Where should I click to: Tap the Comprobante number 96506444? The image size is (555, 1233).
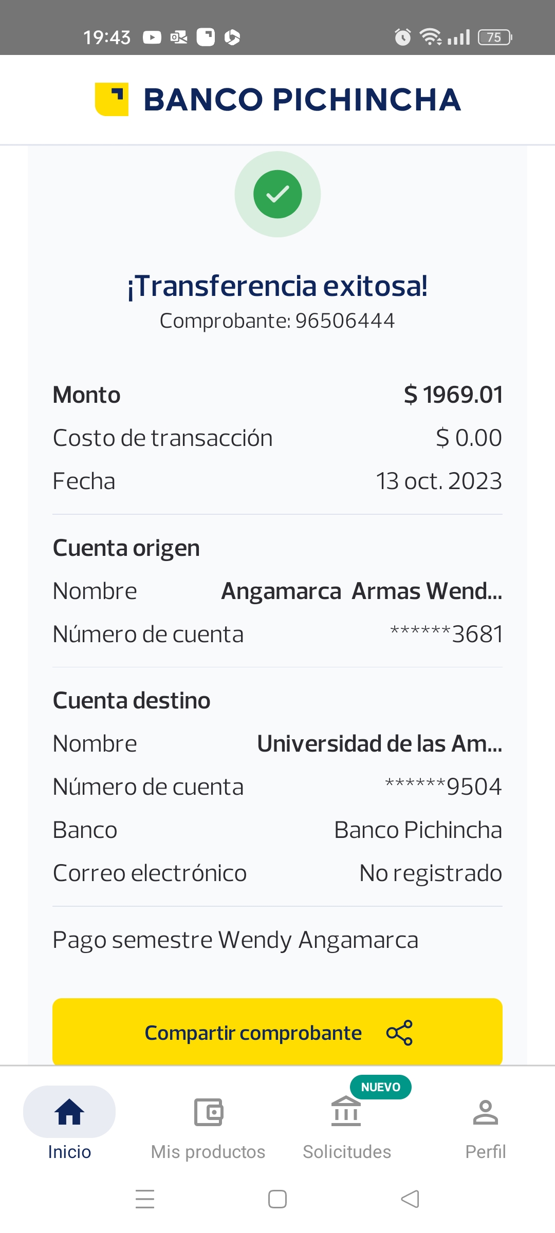[344, 321]
